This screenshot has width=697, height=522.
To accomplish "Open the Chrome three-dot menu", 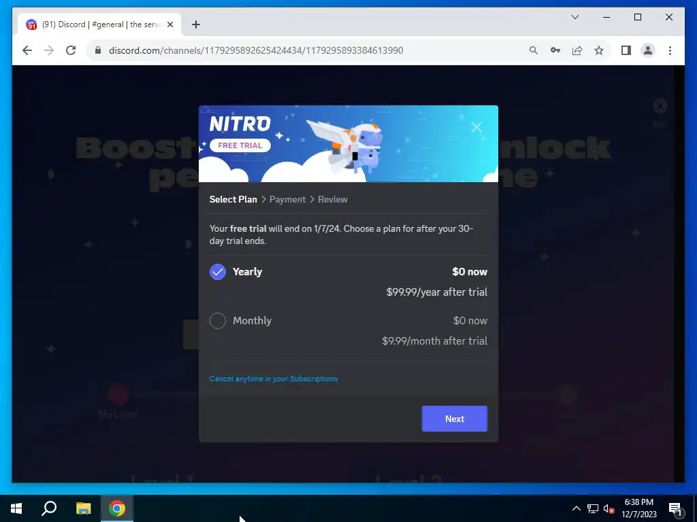I will pos(670,50).
